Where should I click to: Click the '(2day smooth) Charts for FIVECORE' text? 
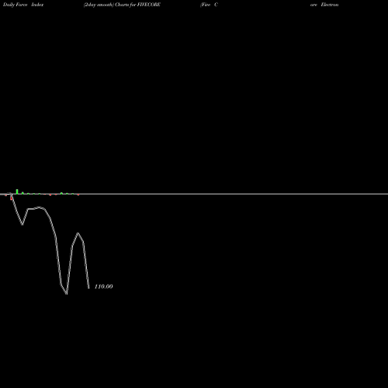(122, 5)
